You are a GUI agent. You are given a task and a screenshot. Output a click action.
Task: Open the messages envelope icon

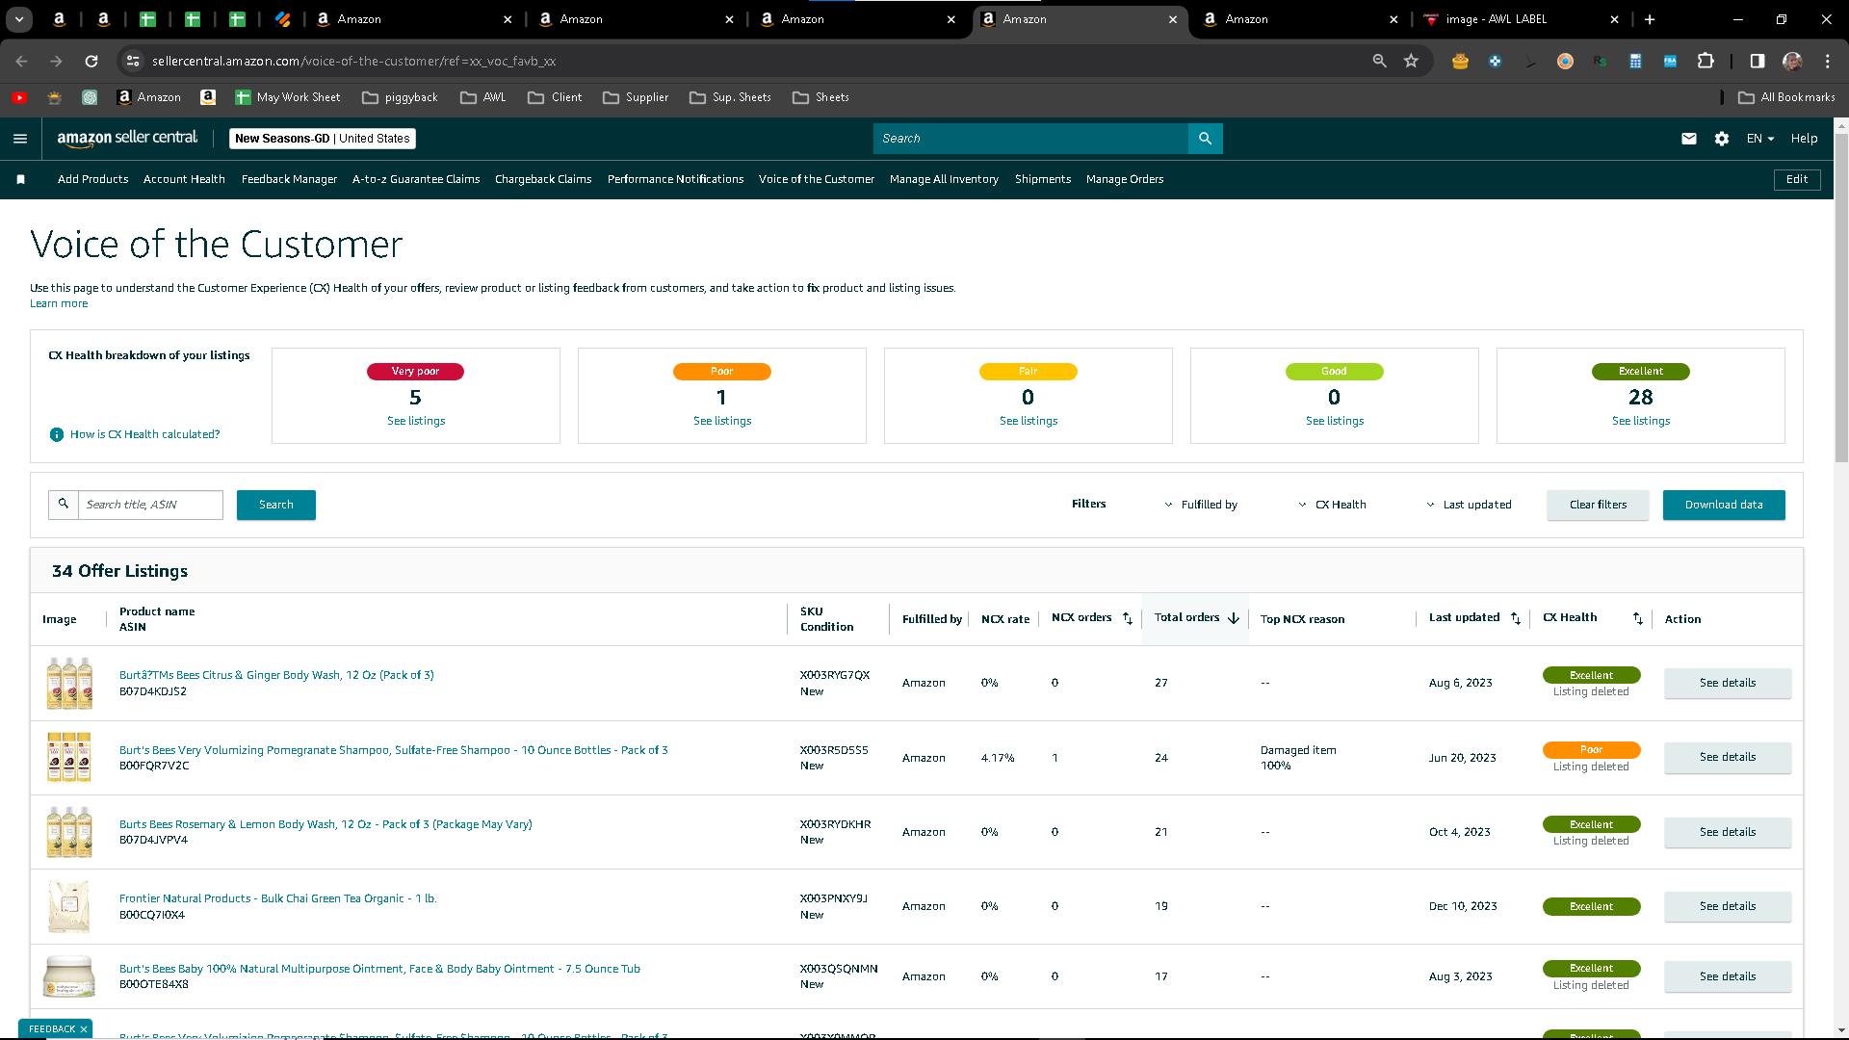(x=1689, y=139)
